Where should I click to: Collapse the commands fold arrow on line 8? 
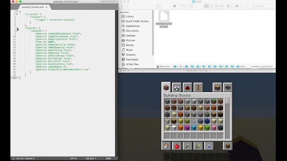click(x=17, y=31)
